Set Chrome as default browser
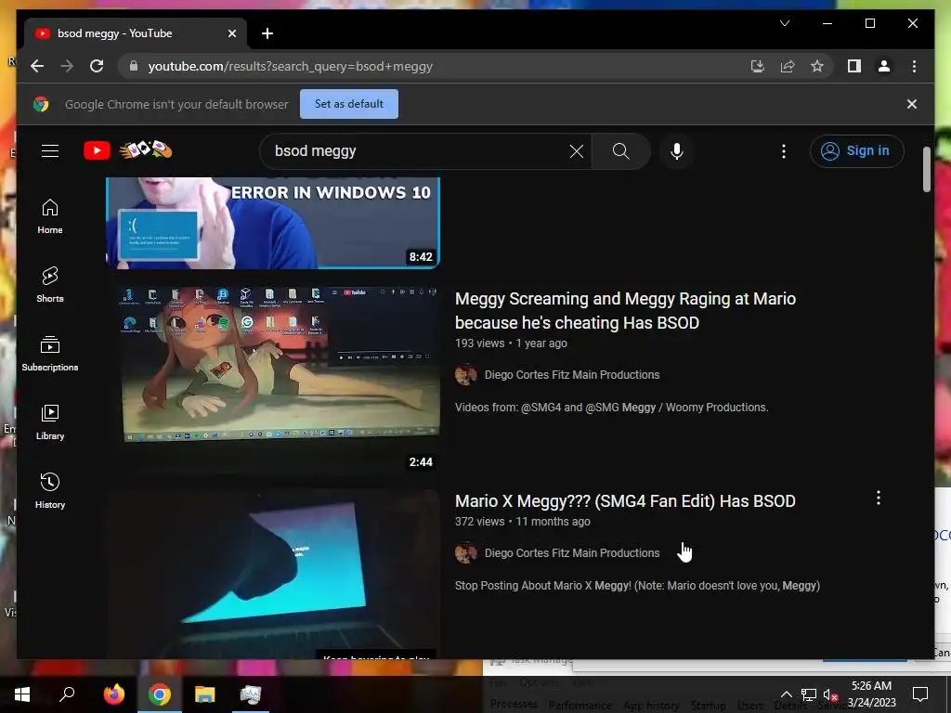The height and width of the screenshot is (713, 951). point(349,104)
